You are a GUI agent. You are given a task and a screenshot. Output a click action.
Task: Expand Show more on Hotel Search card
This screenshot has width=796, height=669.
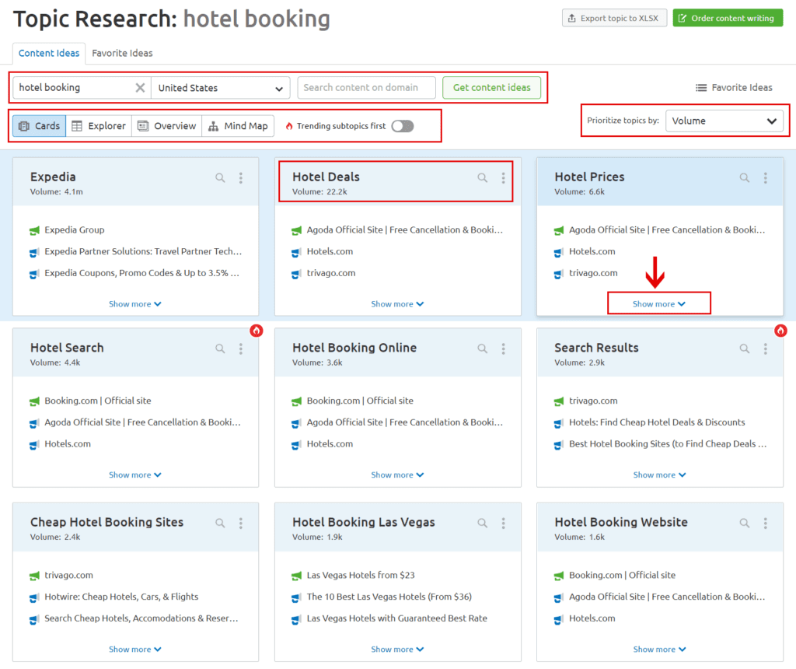pyautogui.click(x=135, y=475)
